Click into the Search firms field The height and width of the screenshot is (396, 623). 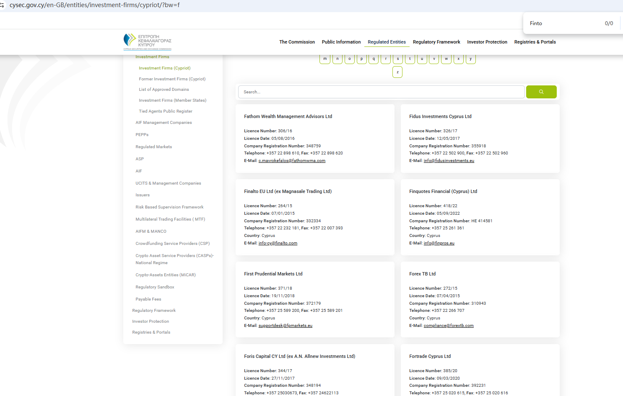tap(381, 92)
